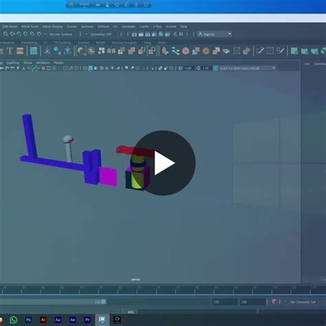Click the range slider handle at 120

coord(103,302)
